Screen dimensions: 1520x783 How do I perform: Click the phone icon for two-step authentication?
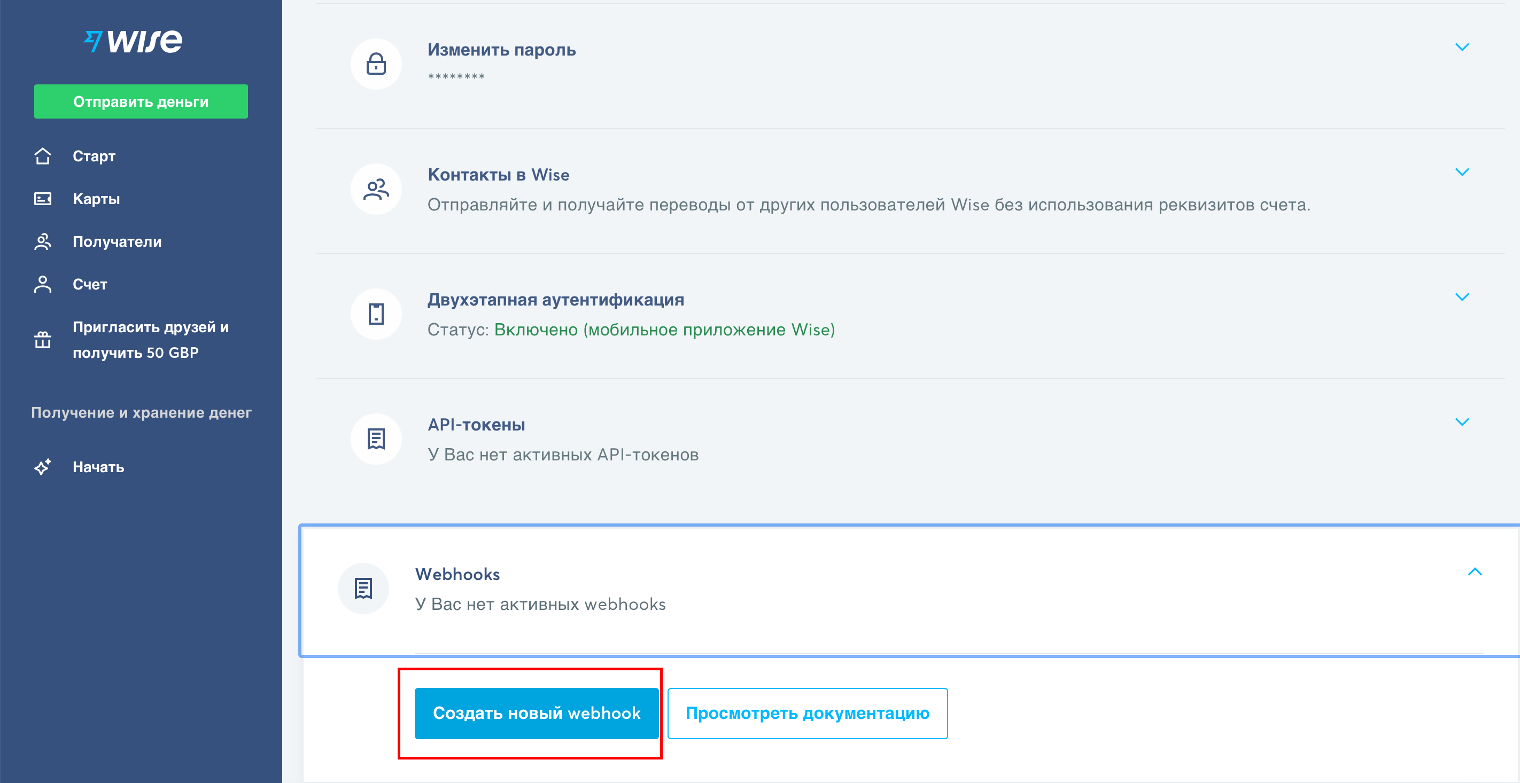[376, 314]
